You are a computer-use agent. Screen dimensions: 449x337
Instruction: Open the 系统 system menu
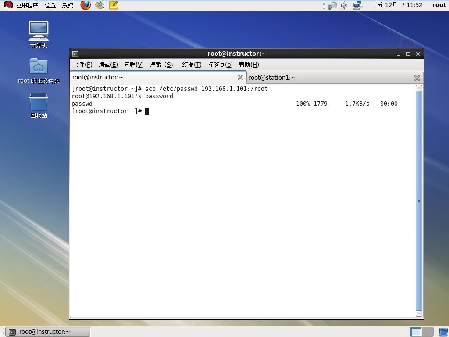[x=68, y=5]
